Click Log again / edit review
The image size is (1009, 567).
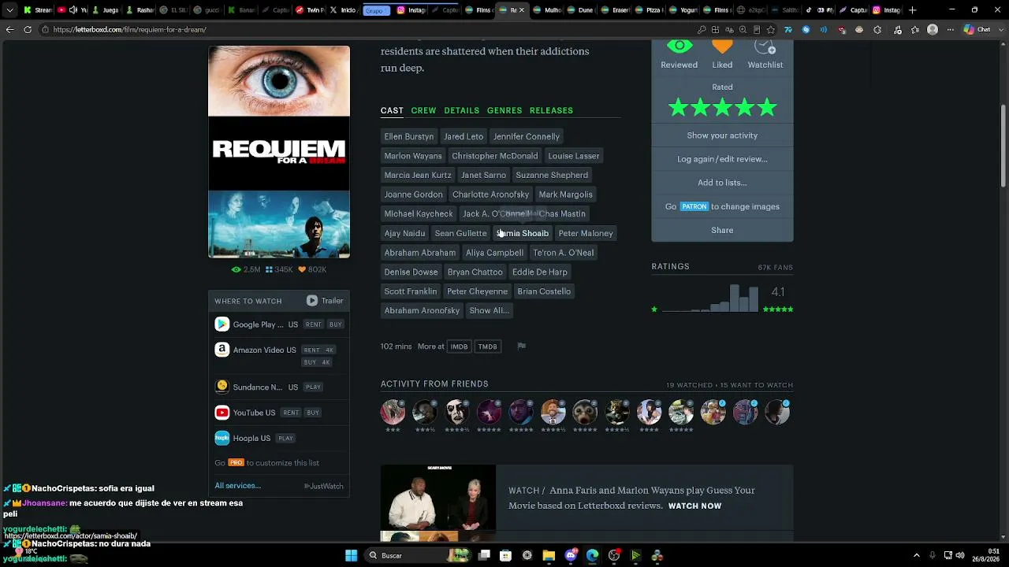coord(722,159)
